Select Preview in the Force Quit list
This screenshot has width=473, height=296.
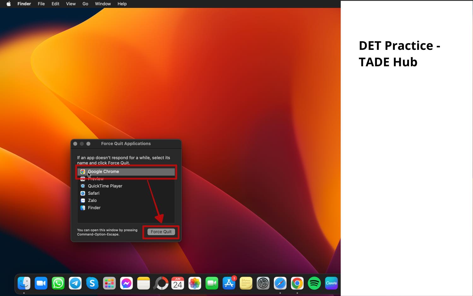pos(126,179)
